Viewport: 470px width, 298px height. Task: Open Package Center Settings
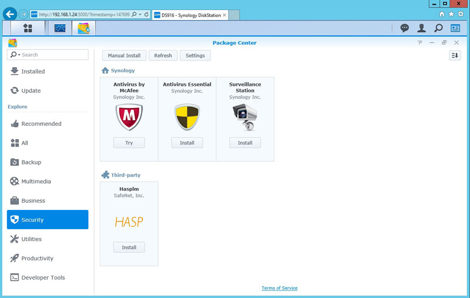click(x=195, y=55)
